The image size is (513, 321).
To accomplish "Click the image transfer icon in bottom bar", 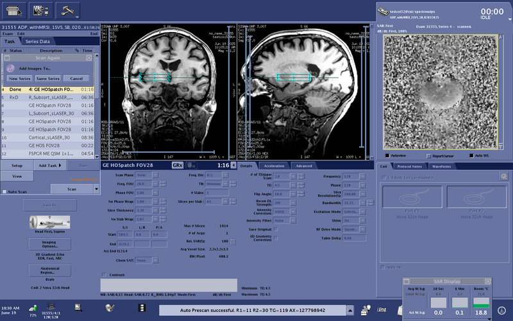I will [78, 308].
